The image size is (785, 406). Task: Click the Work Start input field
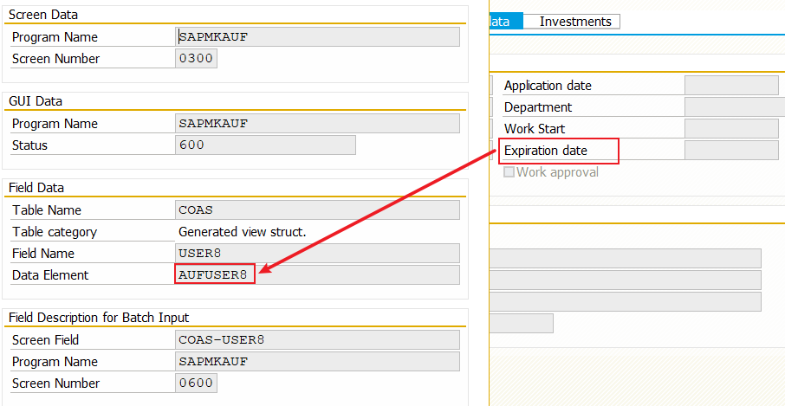pyautogui.click(x=731, y=128)
